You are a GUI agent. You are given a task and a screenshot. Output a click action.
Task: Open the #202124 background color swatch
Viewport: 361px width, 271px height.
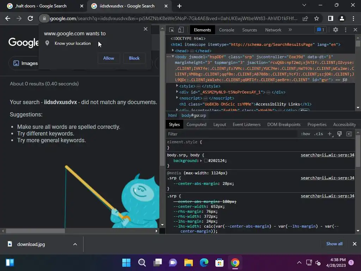pos(206,161)
